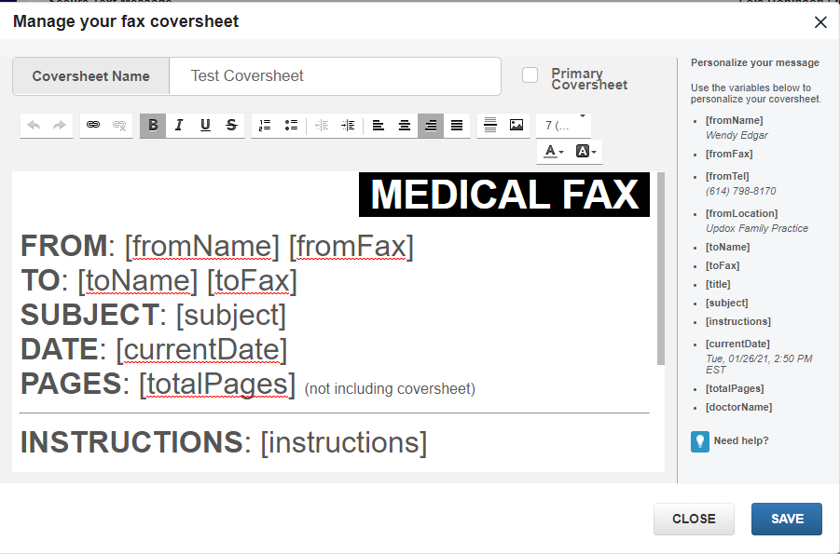Viewport: 840px width, 554px height.
Task: Click the [totalPages] placeholder in the editor
Action: pyautogui.click(x=217, y=385)
